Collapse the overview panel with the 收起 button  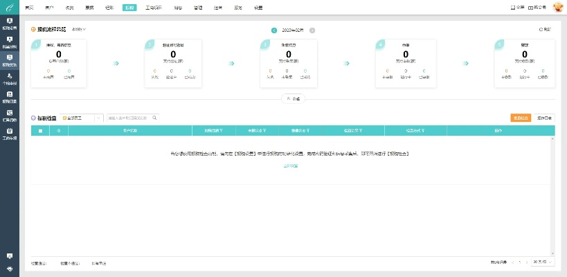point(293,99)
